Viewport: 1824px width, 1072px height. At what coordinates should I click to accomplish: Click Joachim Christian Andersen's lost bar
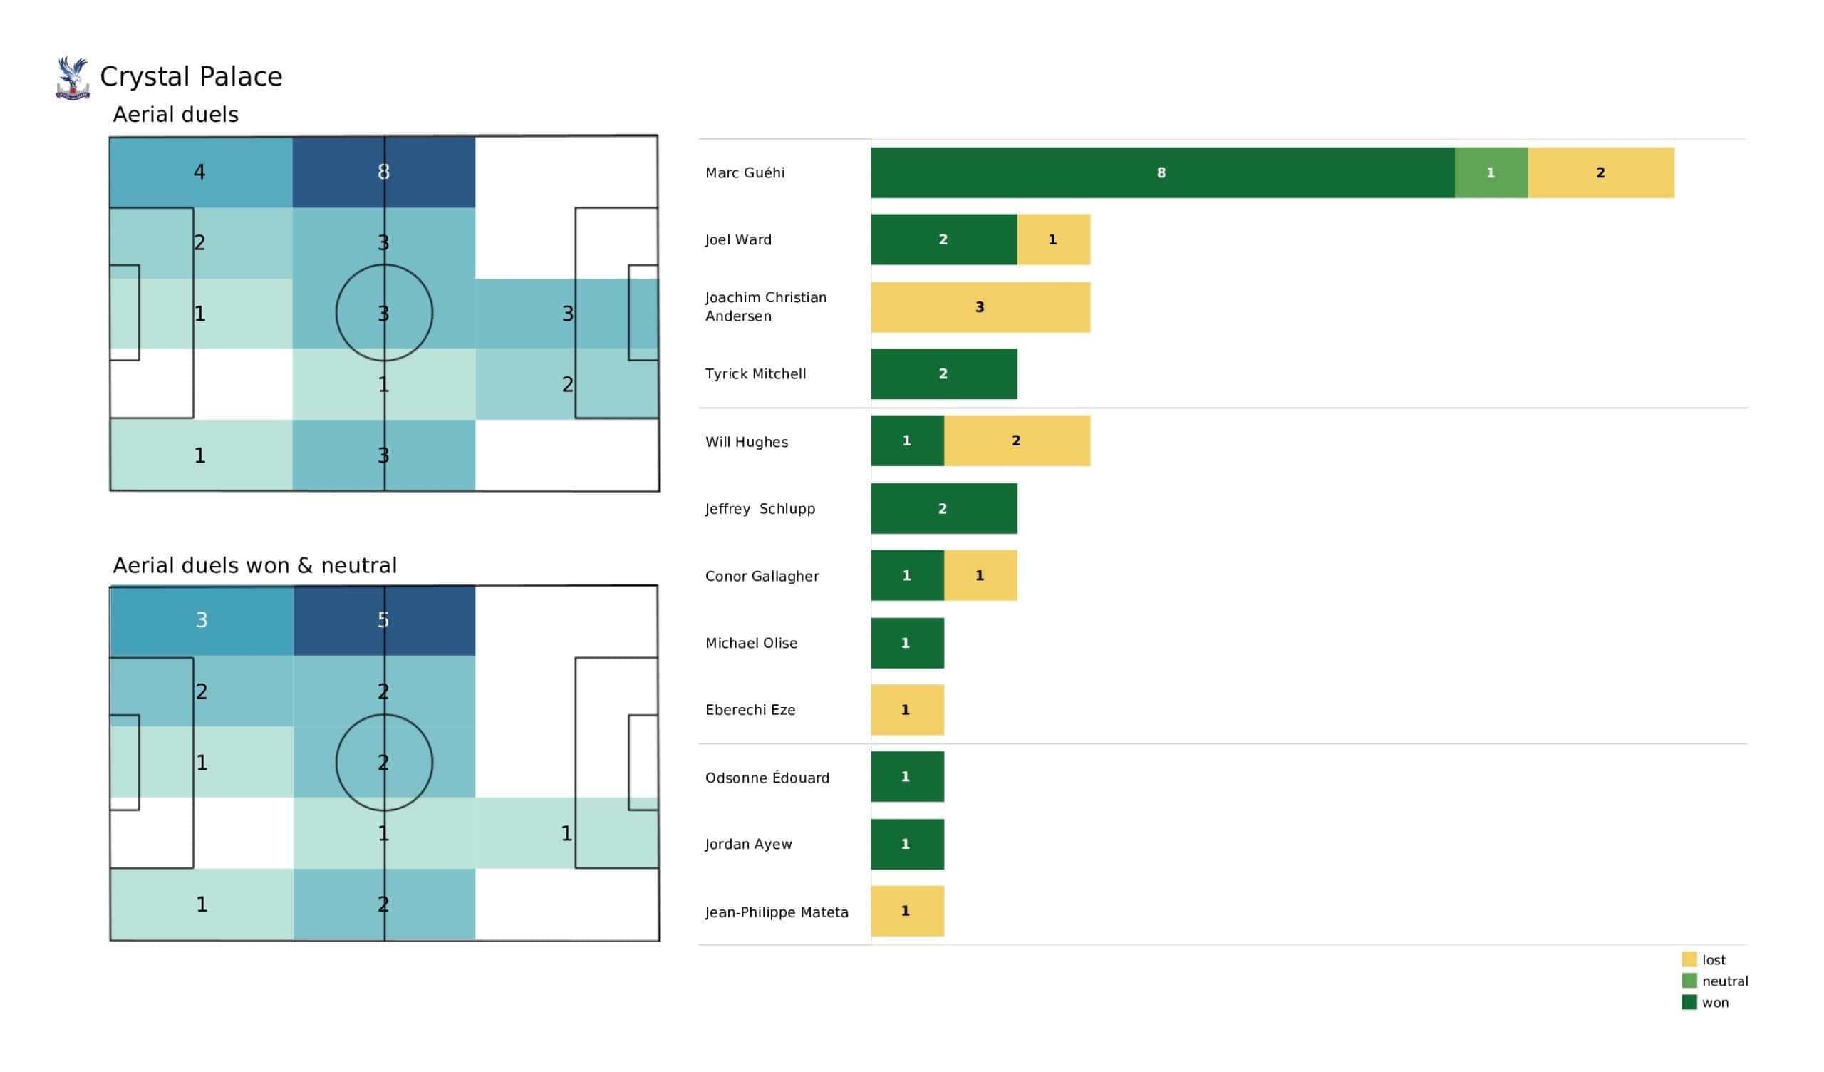click(x=981, y=308)
